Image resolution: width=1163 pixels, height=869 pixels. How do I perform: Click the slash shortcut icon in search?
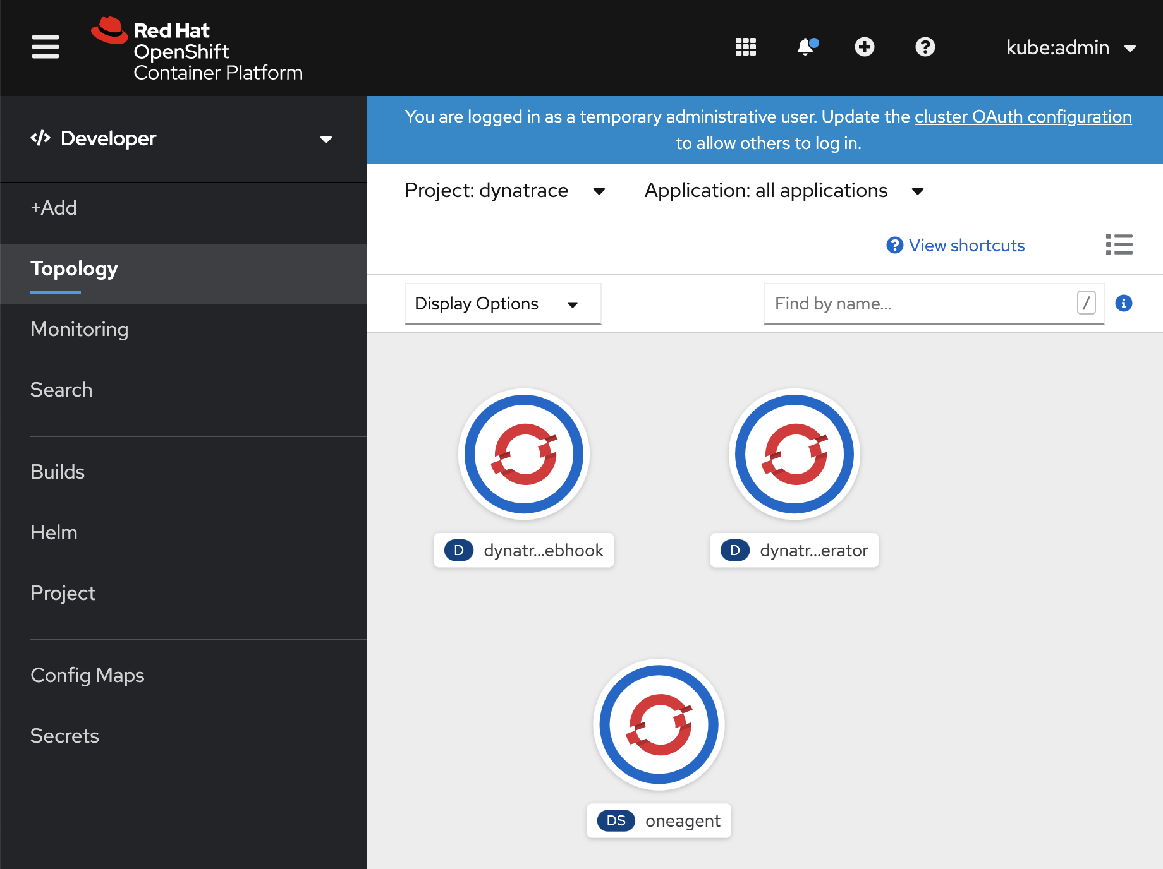[x=1086, y=303]
